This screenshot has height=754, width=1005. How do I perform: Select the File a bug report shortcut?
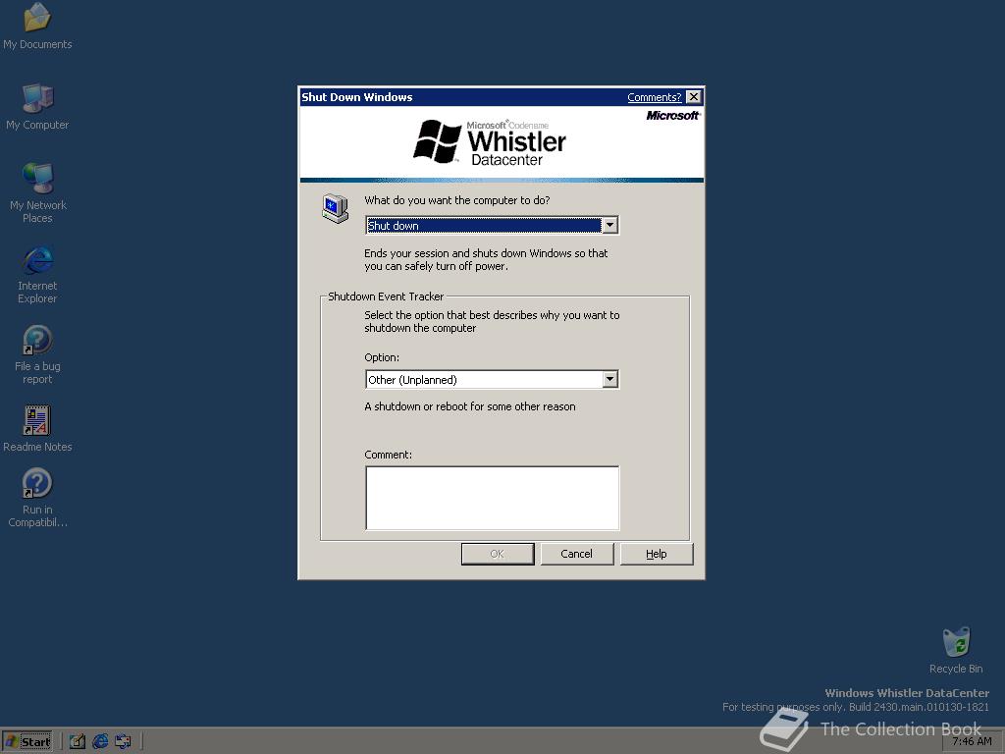[37, 354]
